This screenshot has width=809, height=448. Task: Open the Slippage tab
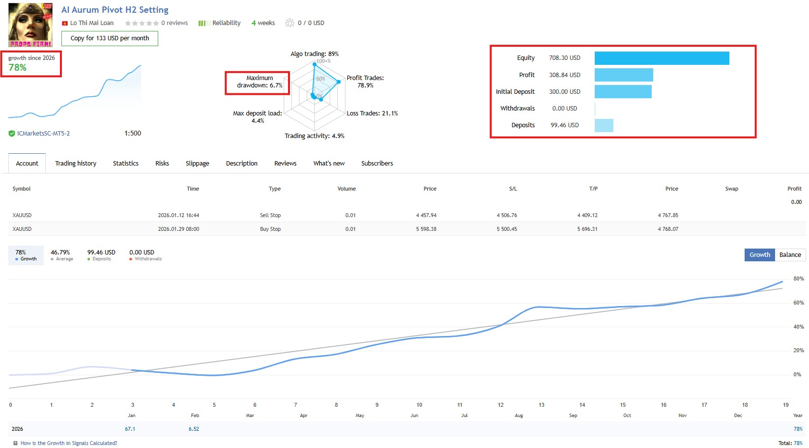[198, 163]
